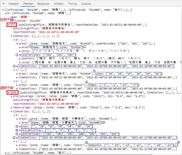Expand the reliabilities array row
This screenshot has height=155, width=182.
pyautogui.click(x=20, y=130)
